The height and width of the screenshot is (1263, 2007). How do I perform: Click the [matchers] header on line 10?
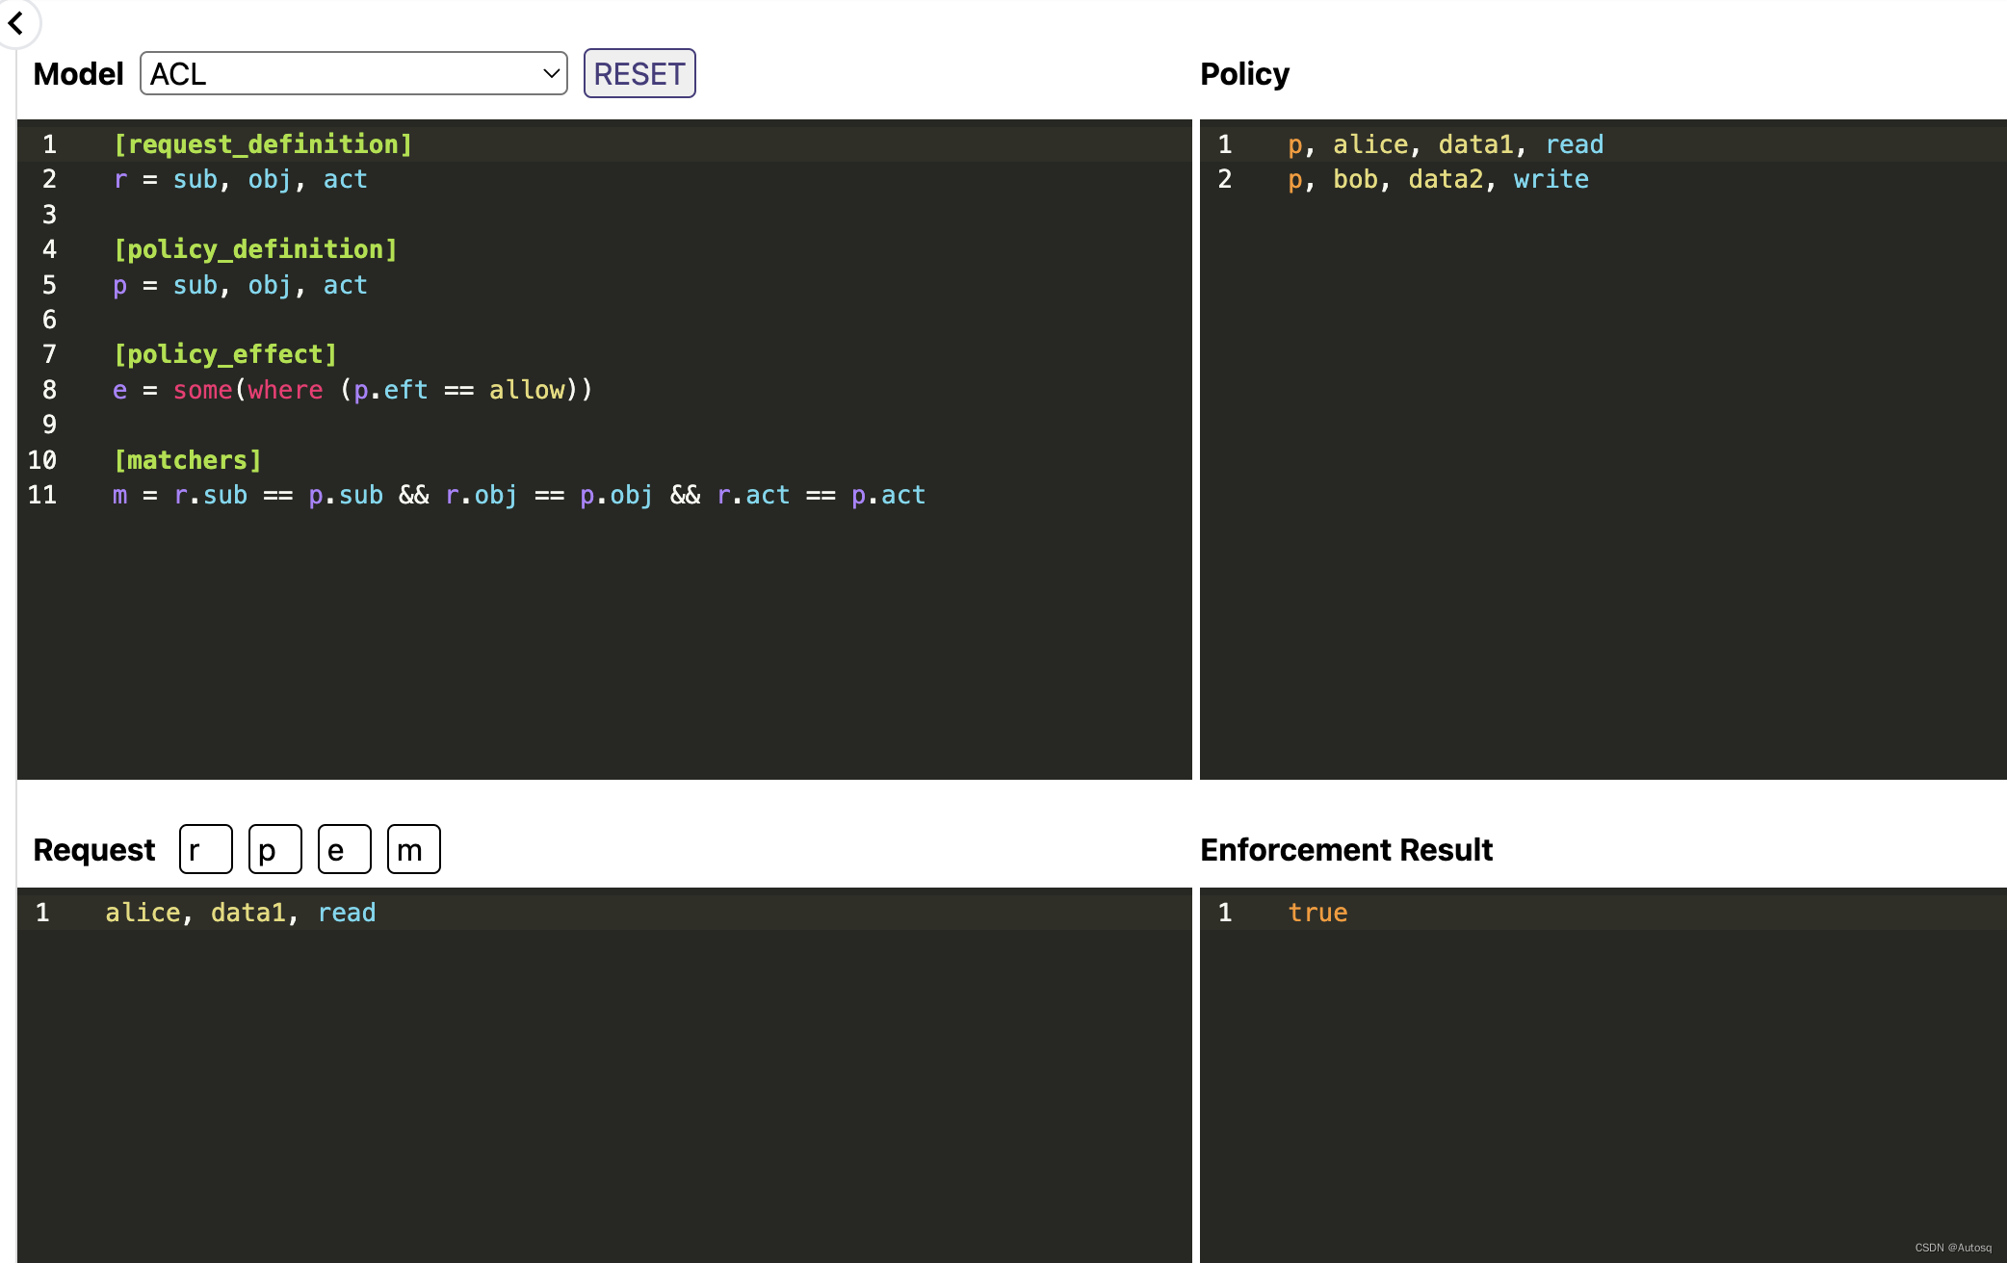coord(188,460)
